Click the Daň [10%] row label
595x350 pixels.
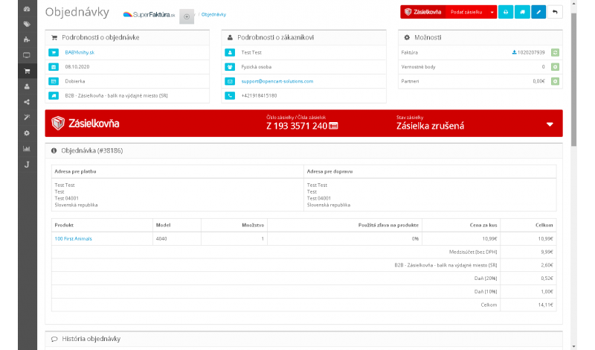click(x=486, y=291)
